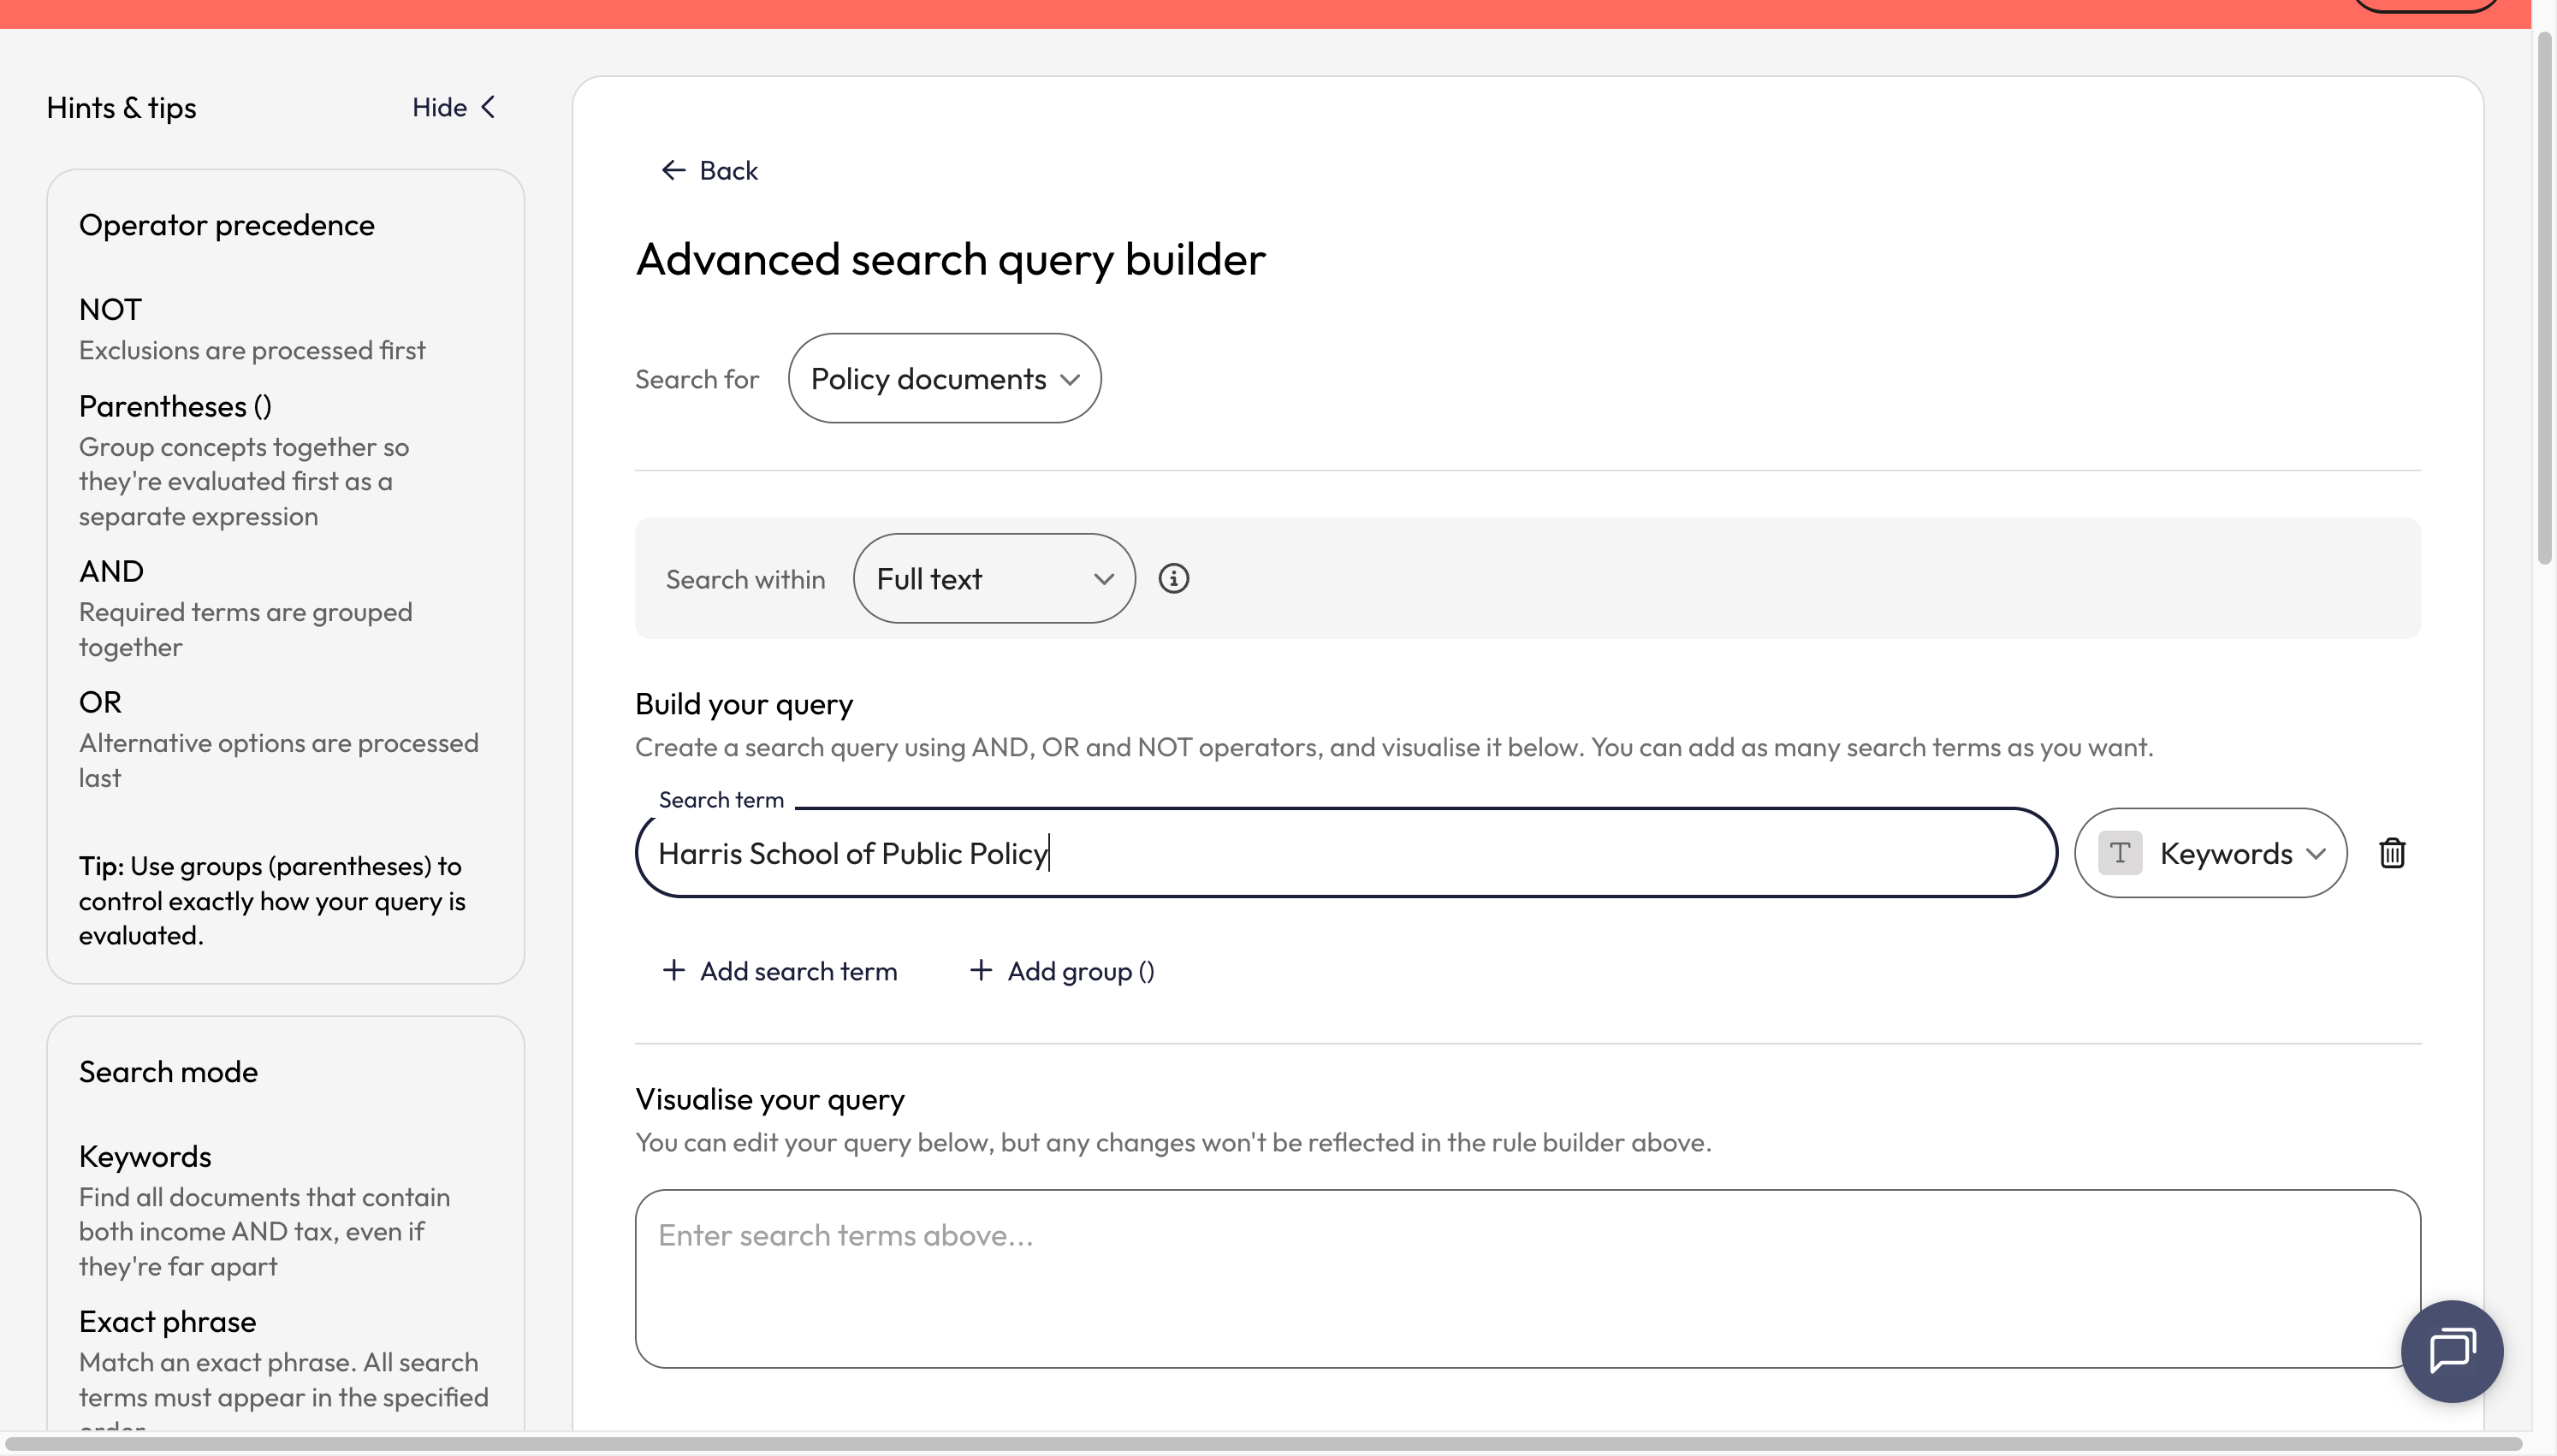Click Add search term label
The image size is (2557, 1456).
pyautogui.click(x=798, y=971)
